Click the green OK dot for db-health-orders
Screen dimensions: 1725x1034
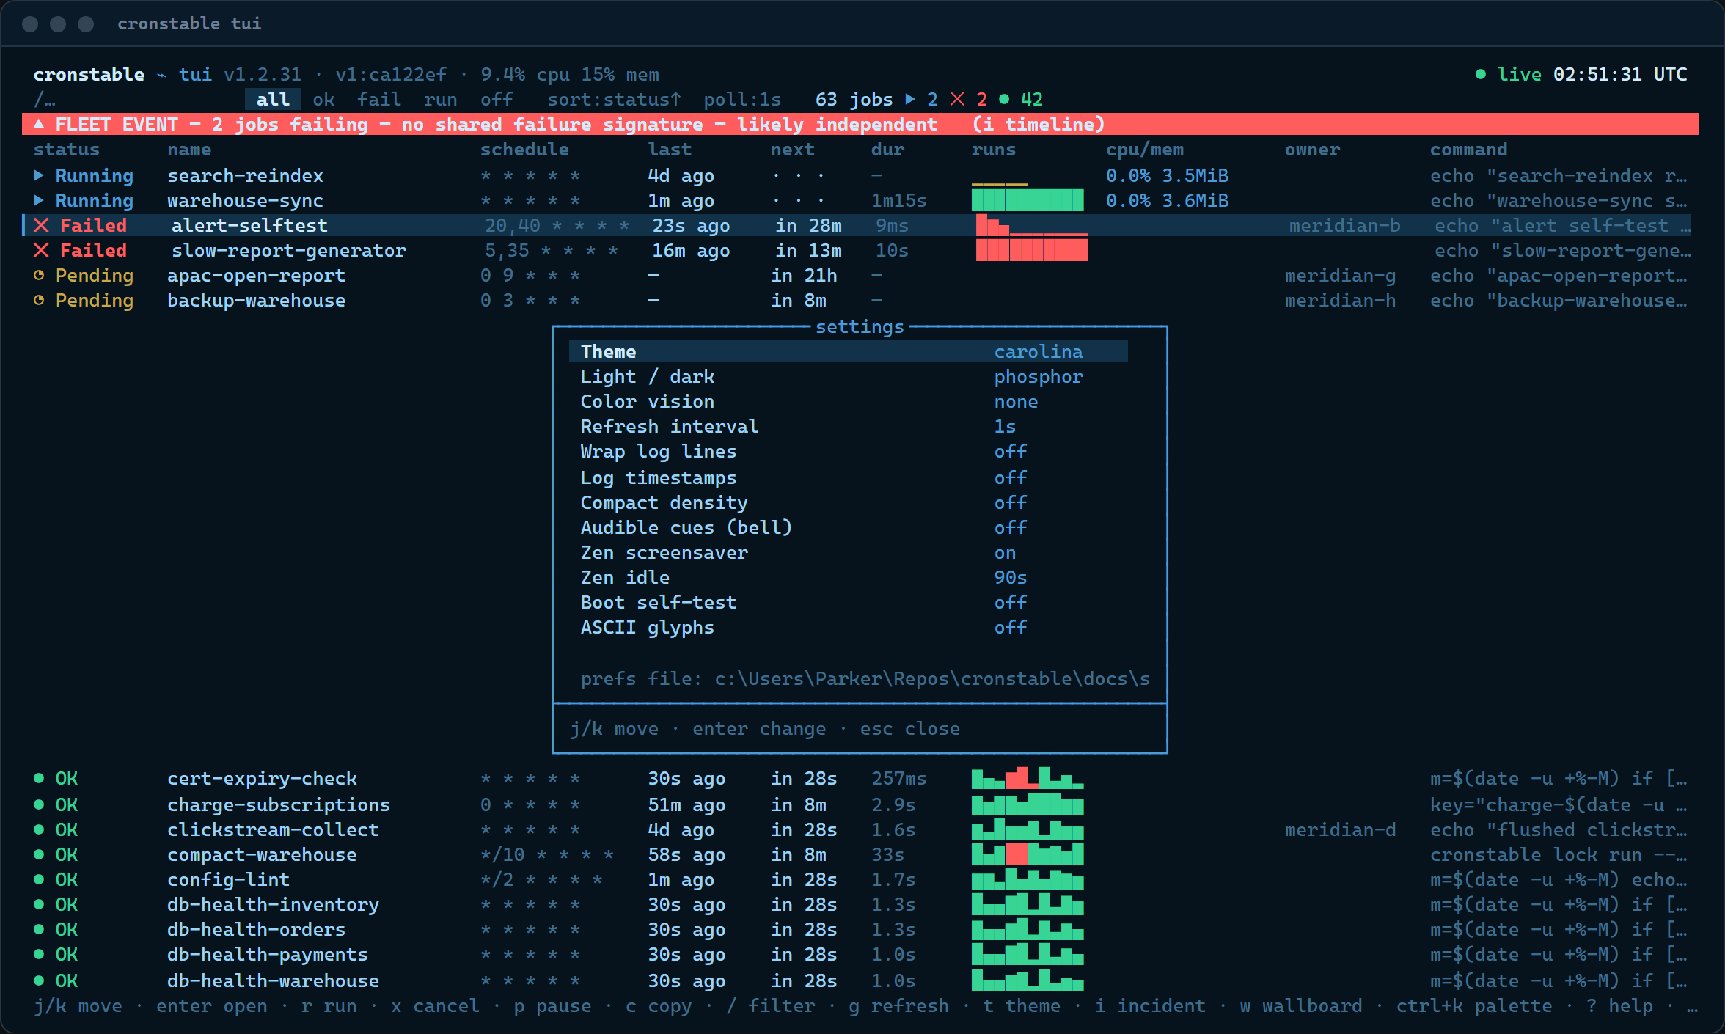tap(39, 929)
